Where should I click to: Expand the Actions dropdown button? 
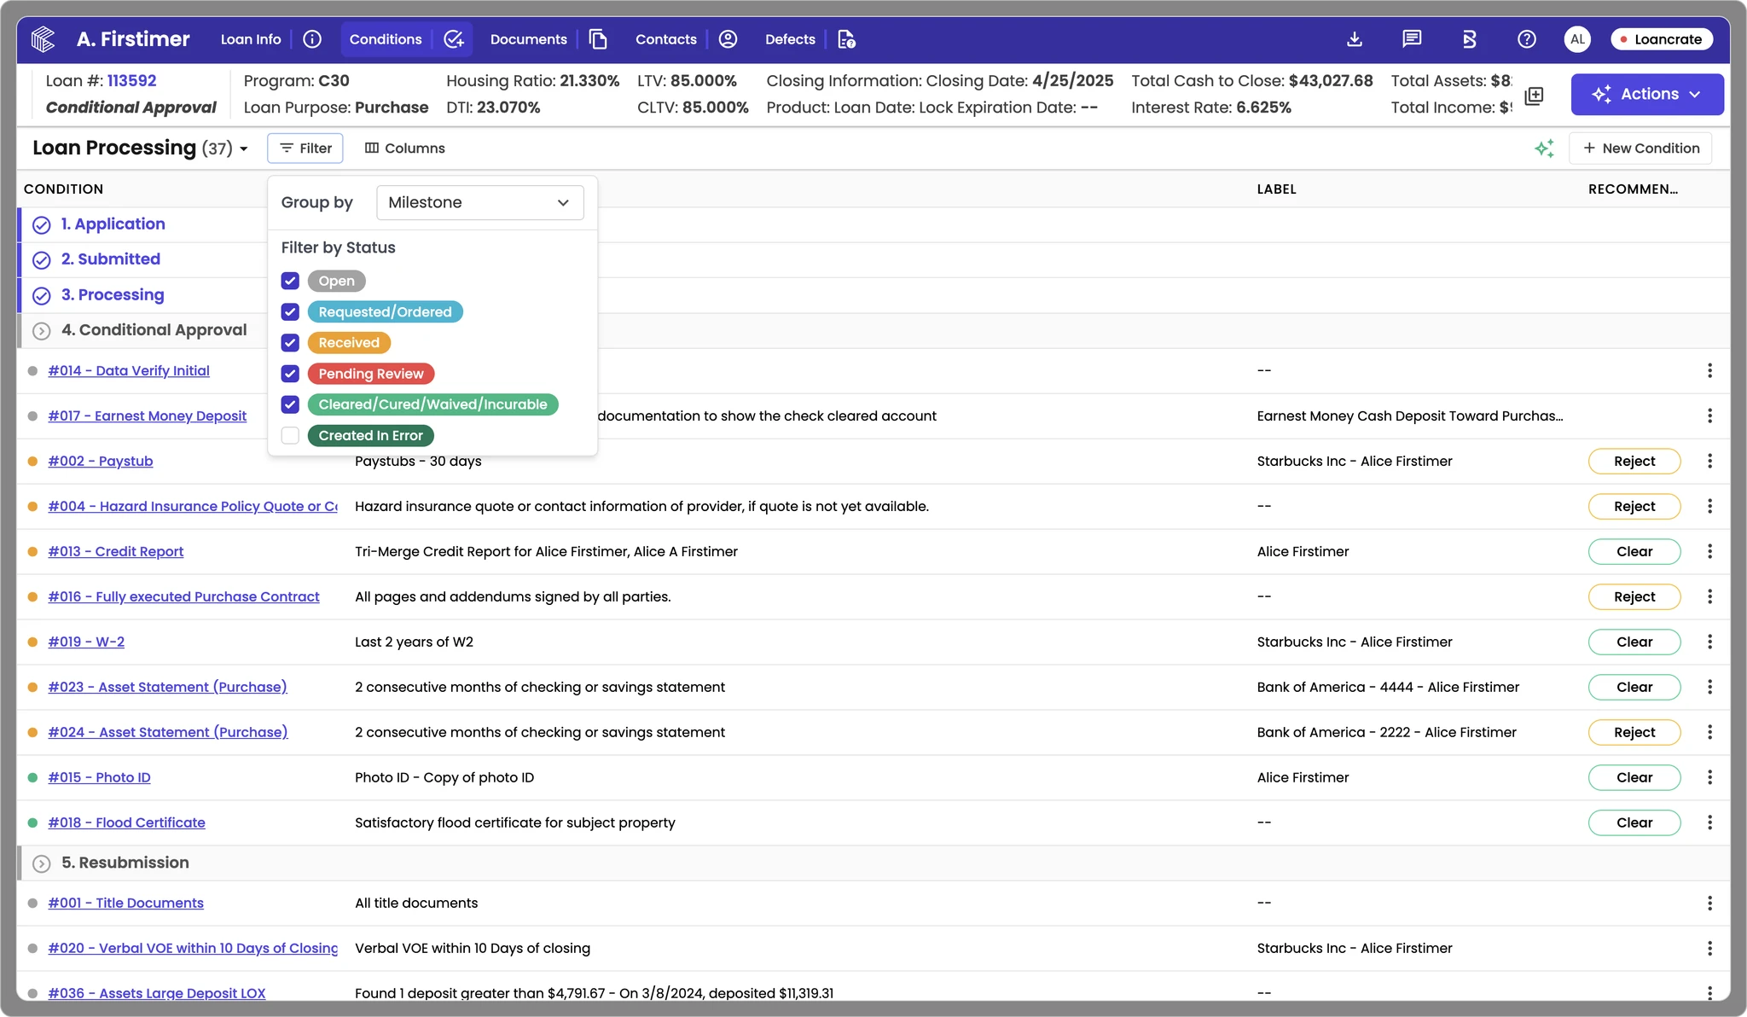point(1646,94)
